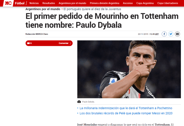This screenshot has width=184, height=126.
Task: Go to Resultados in the navigation bar
Action: (x=48, y=3)
